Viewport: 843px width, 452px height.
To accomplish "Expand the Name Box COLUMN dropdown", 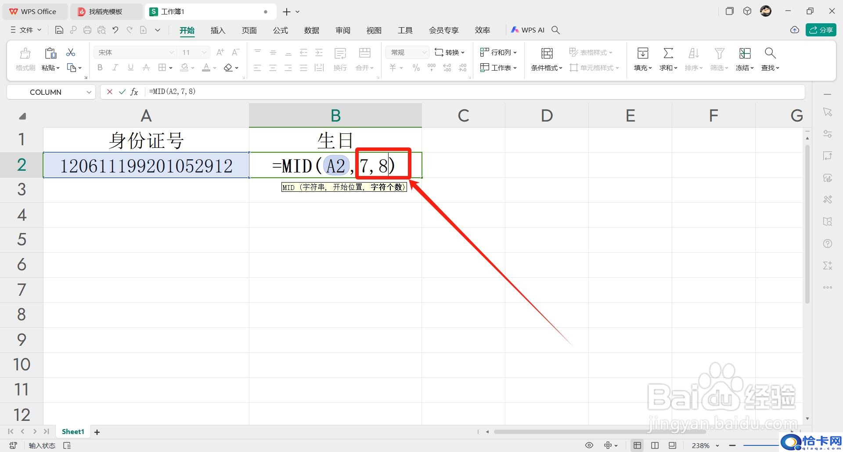I will [89, 92].
